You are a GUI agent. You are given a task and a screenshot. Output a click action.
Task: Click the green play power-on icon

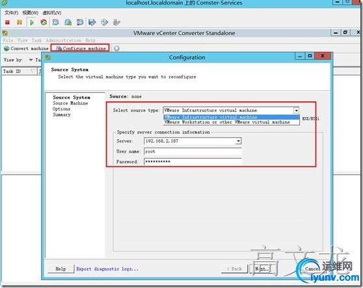32,23
